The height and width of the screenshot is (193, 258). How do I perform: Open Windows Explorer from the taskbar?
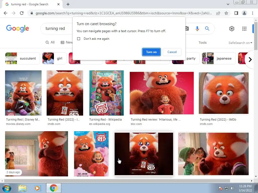(x=22, y=188)
